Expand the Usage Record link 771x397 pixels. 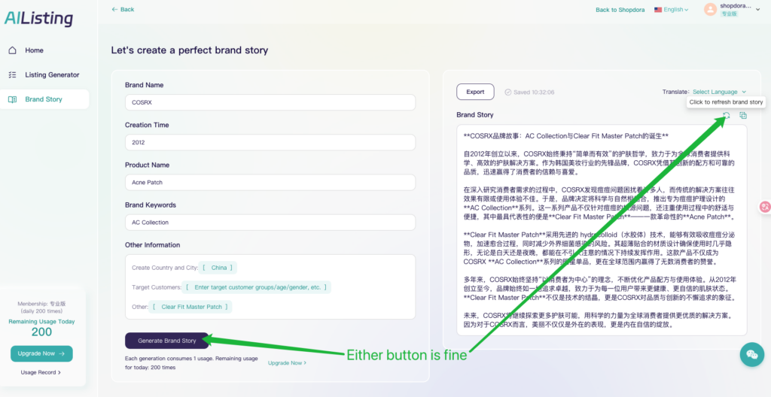click(41, 372)
